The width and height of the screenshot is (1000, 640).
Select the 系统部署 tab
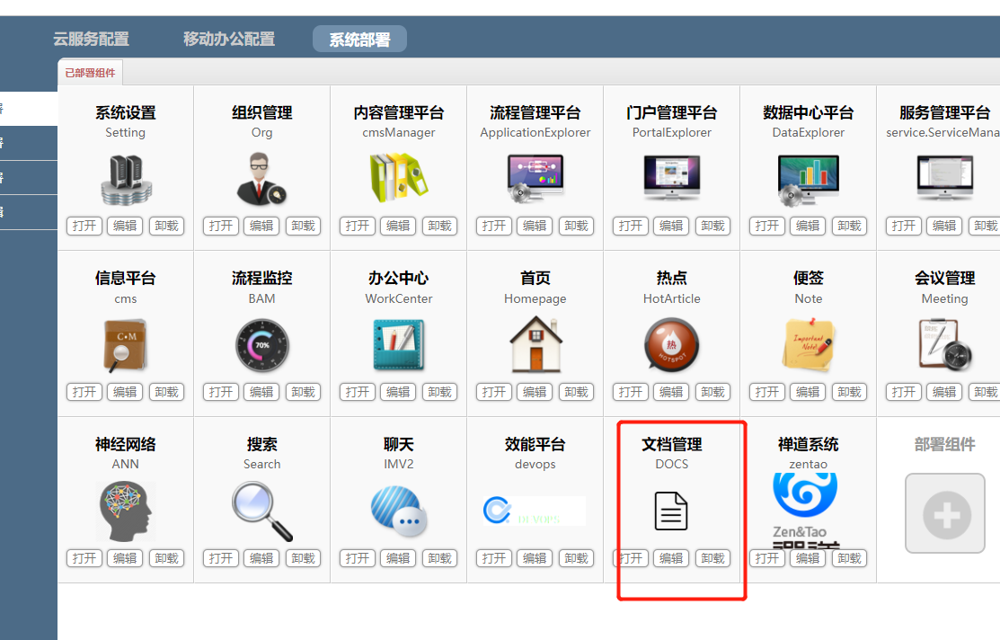359,40
